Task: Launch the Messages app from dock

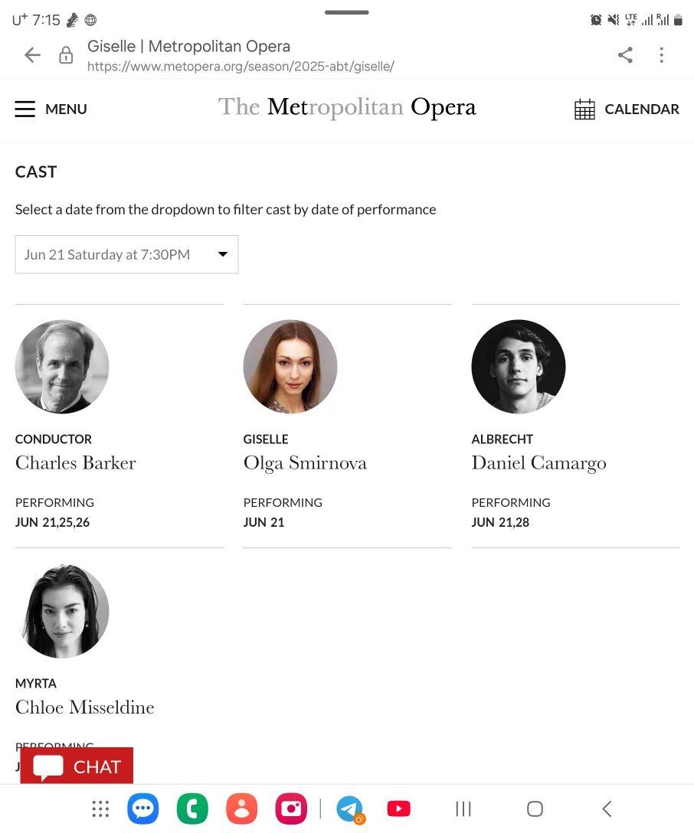Action: [143, 808]
